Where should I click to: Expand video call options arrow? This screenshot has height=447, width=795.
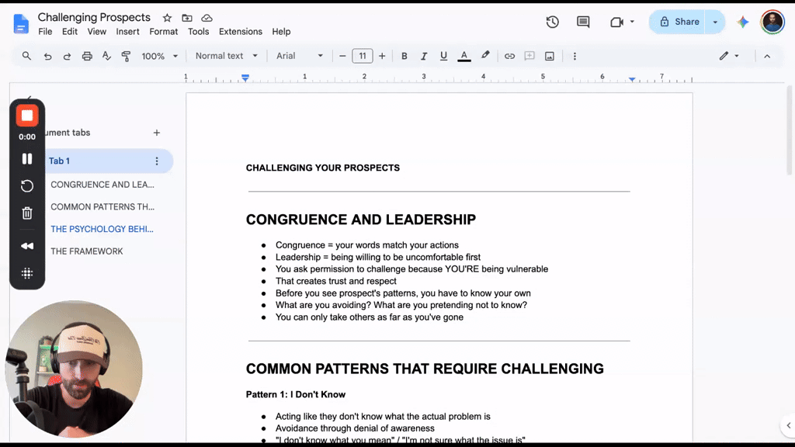(x=632, y=22)
